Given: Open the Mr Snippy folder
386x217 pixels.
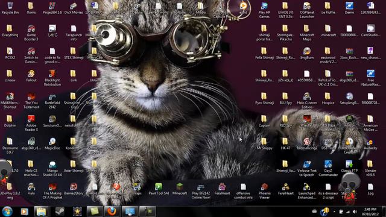Looking at the screenshot, I should (264, 143).
